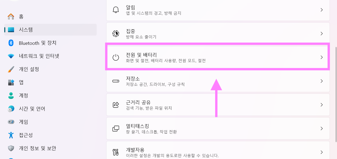Expand the 멀티태스킹 row chevron
Screen dimensions: 337x159
pos(322,128)
